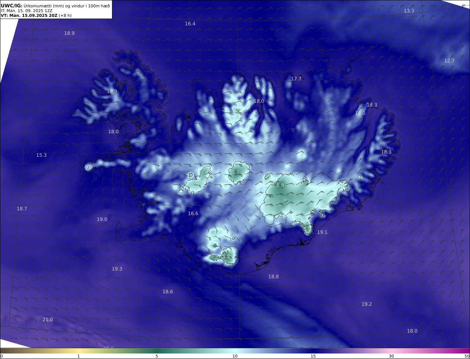The width and height of the screenshot is (470, 359).
Task: Click the 5.7 value on the glacier
Action: pos(236,172)
